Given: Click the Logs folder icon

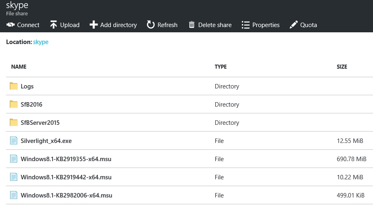Looking at the screenshot, I should pyautogui.click(x=14, y=86).
